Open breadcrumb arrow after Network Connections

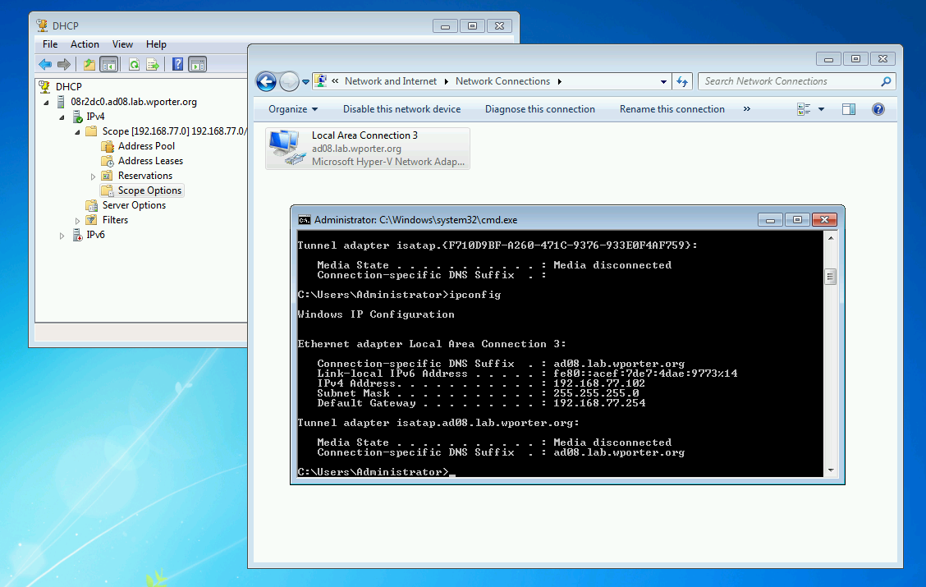[559, 81]
